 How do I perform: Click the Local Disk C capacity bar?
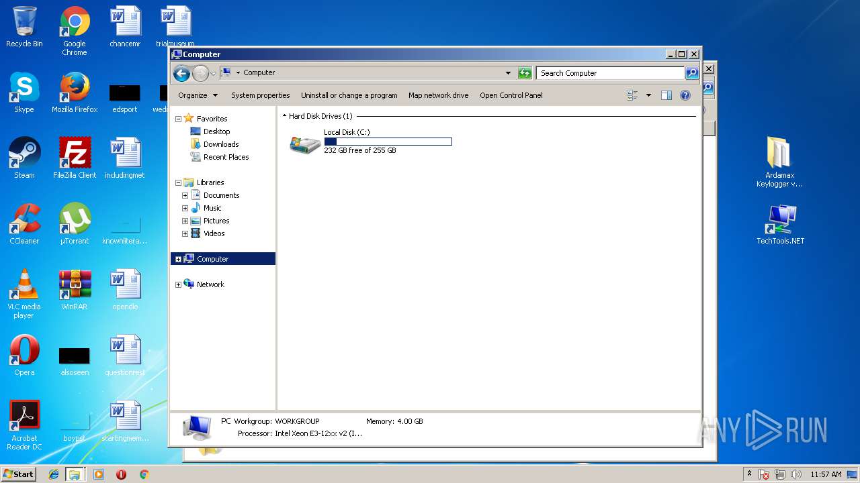coord(388,142)
